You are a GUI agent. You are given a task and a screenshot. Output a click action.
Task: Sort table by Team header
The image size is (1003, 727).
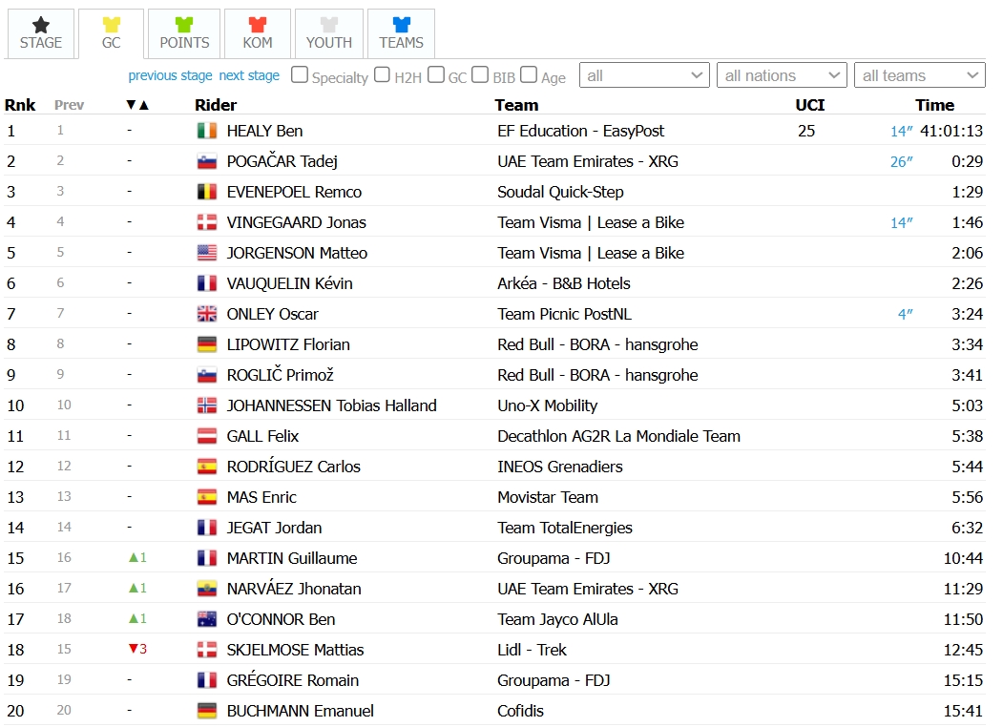(516, 105)
